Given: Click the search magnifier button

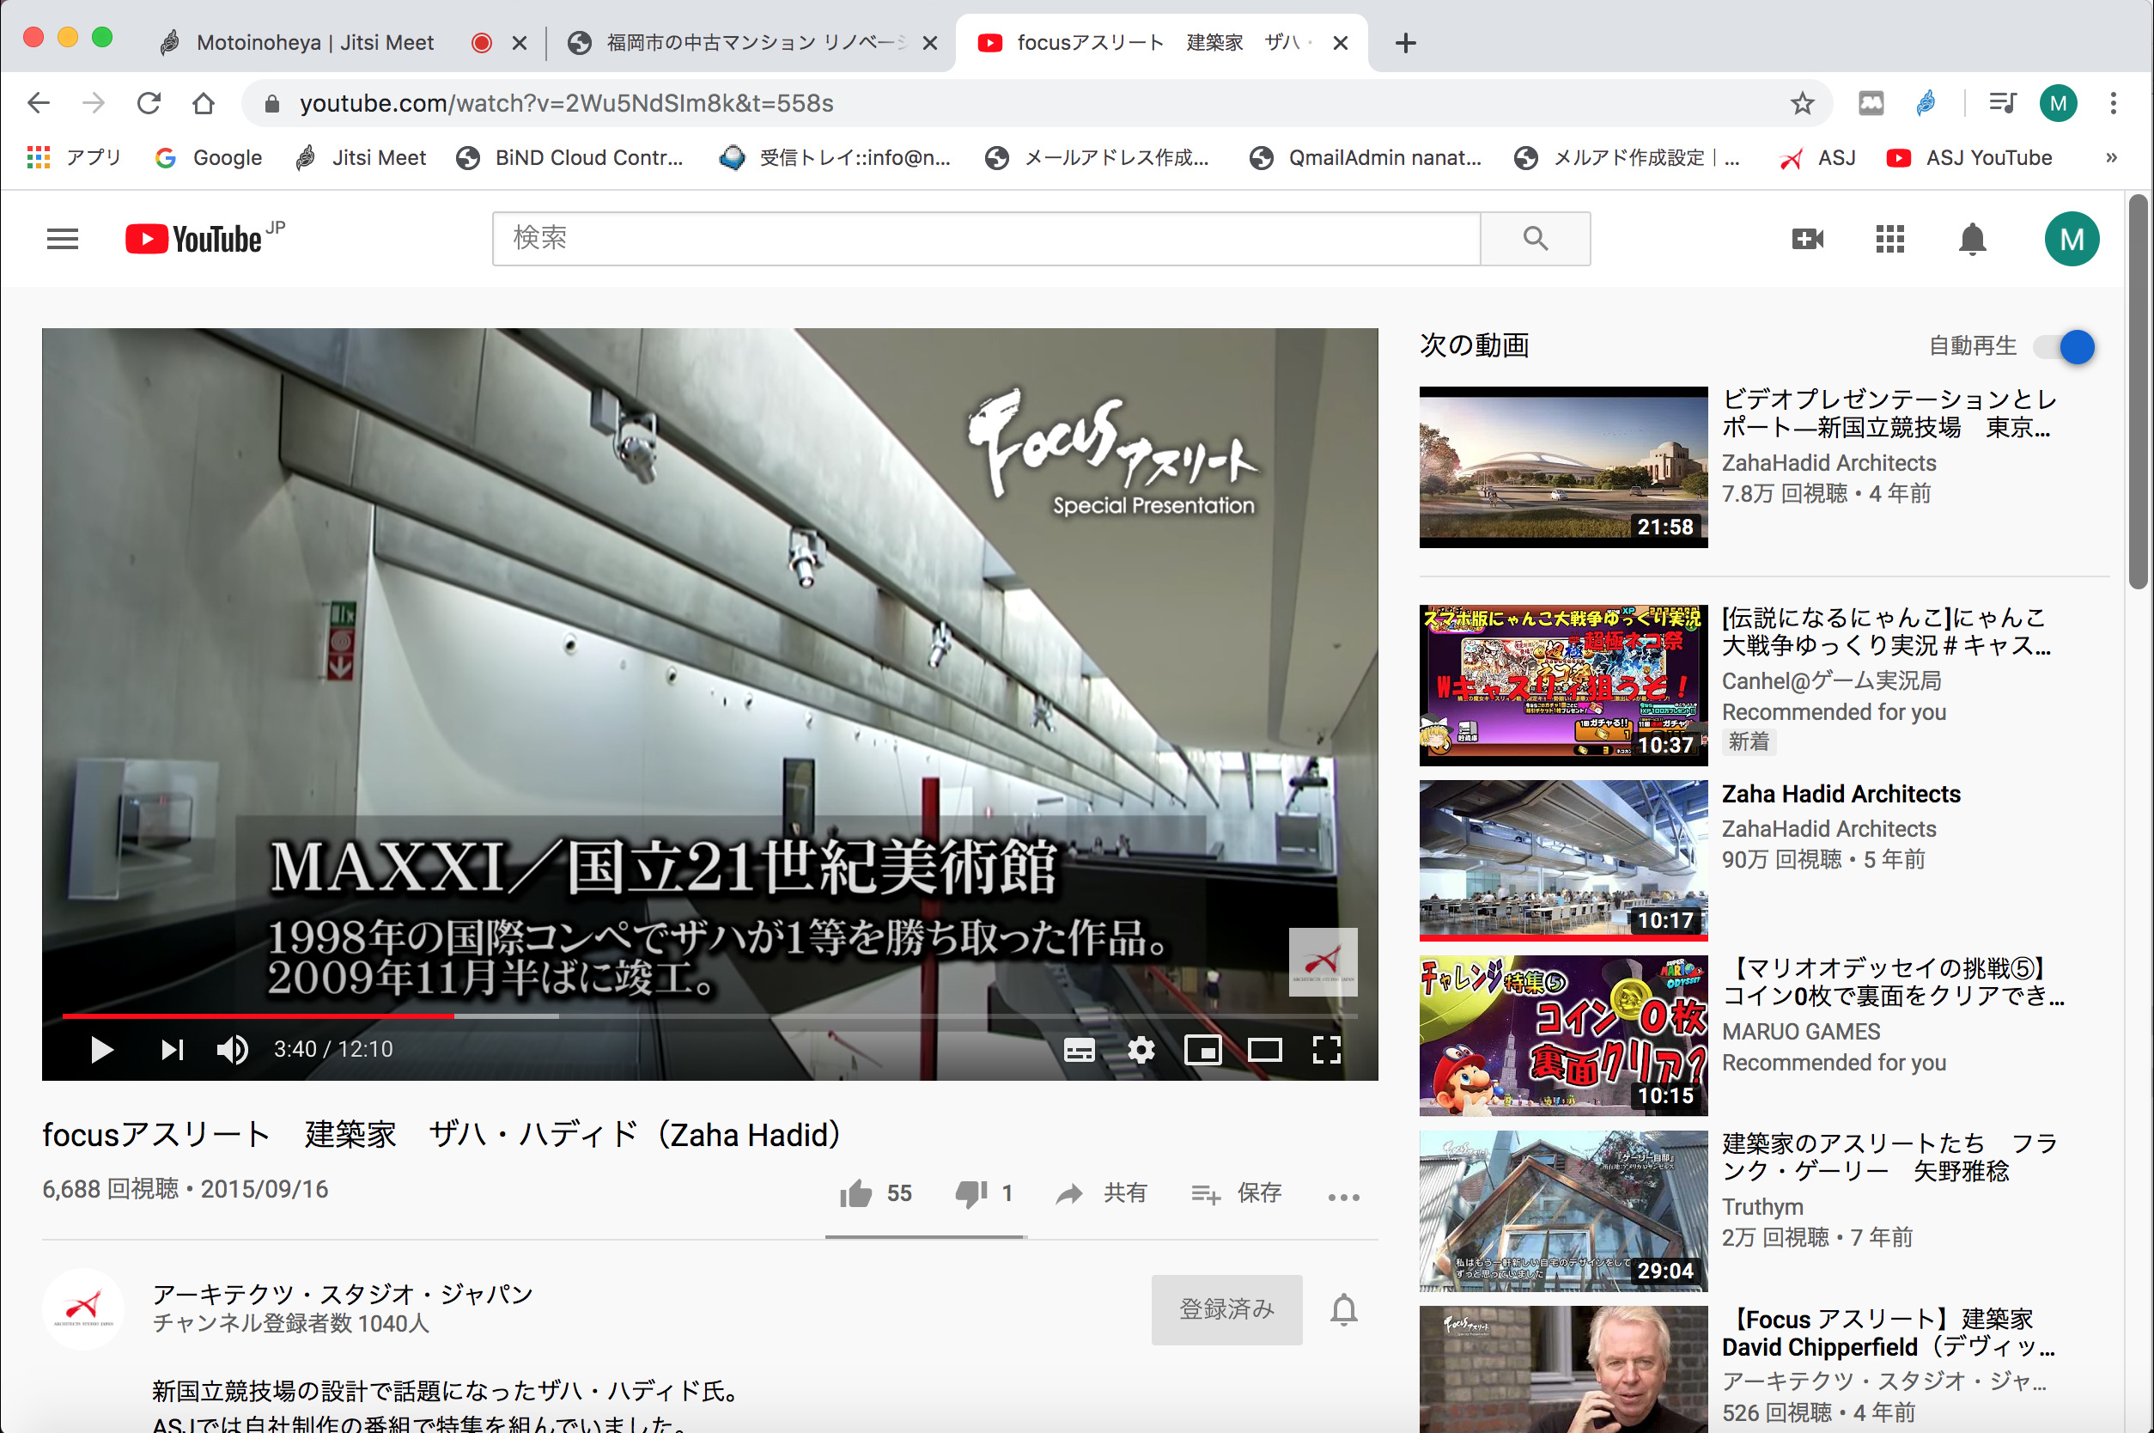Looking at the screenshot, I should [1536, 239].
